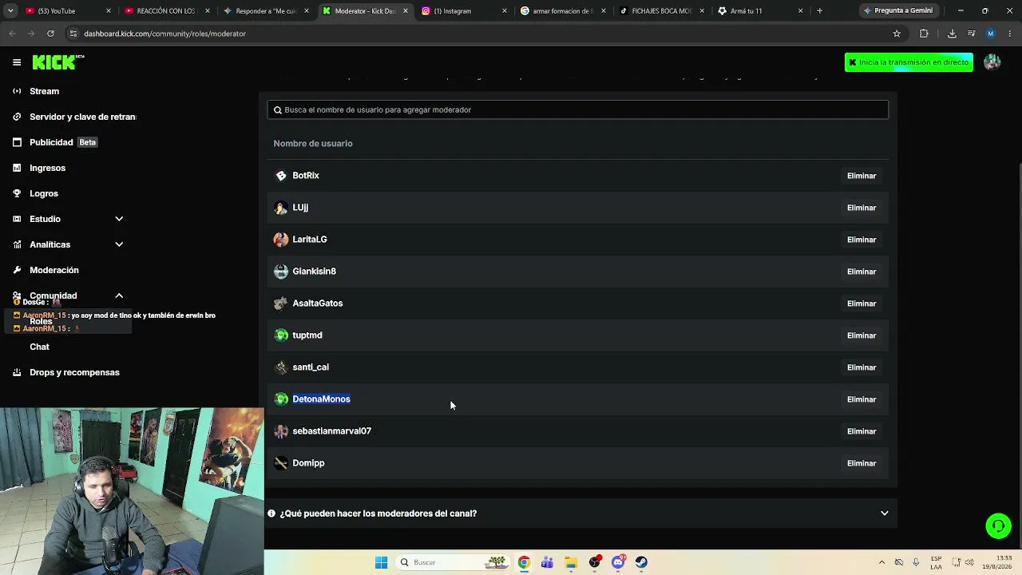The height and width of the screenshot is (575, 1022).
Task: Remove santi_cai as moderator
Action: [x=862, y=367]
